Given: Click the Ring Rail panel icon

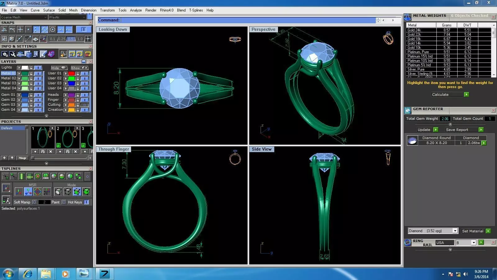Looking at the screenshot, I should [408, 243].
